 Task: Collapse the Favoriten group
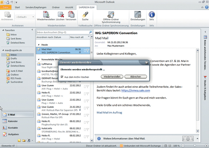tap(3, 30)
